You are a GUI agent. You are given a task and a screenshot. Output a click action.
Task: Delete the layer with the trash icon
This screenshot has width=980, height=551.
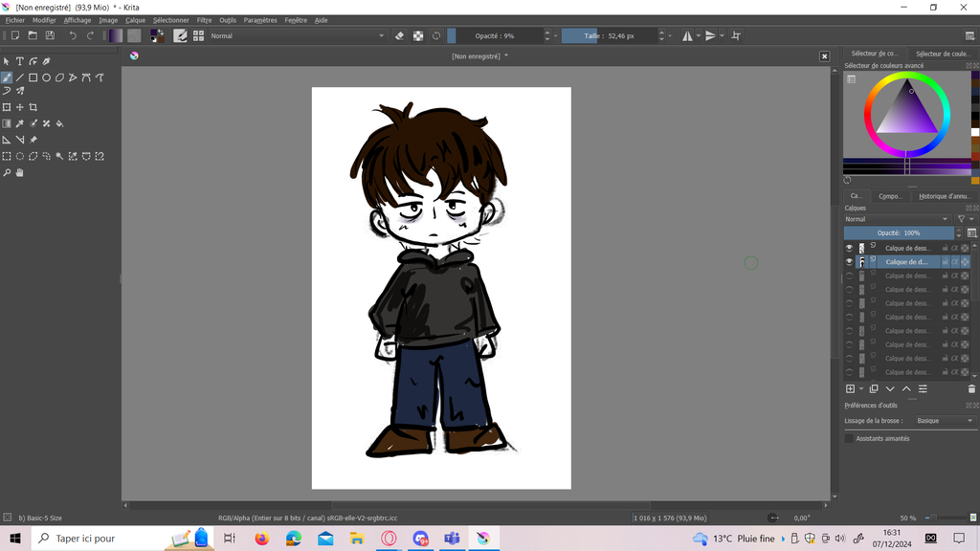click(x=971, y=389)
